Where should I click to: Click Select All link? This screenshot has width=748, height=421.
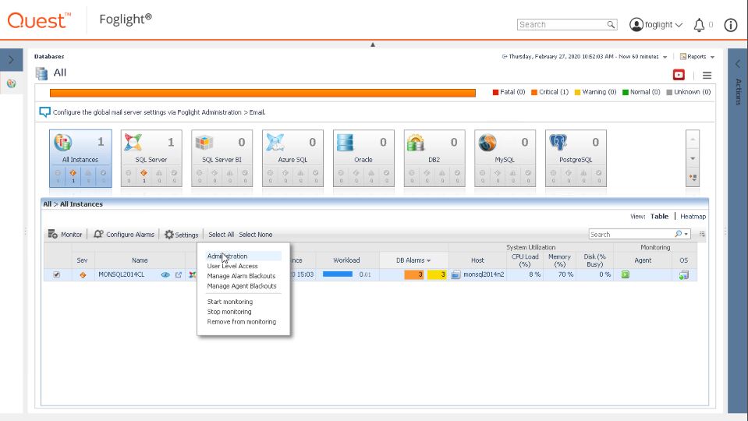click(221, 235)
